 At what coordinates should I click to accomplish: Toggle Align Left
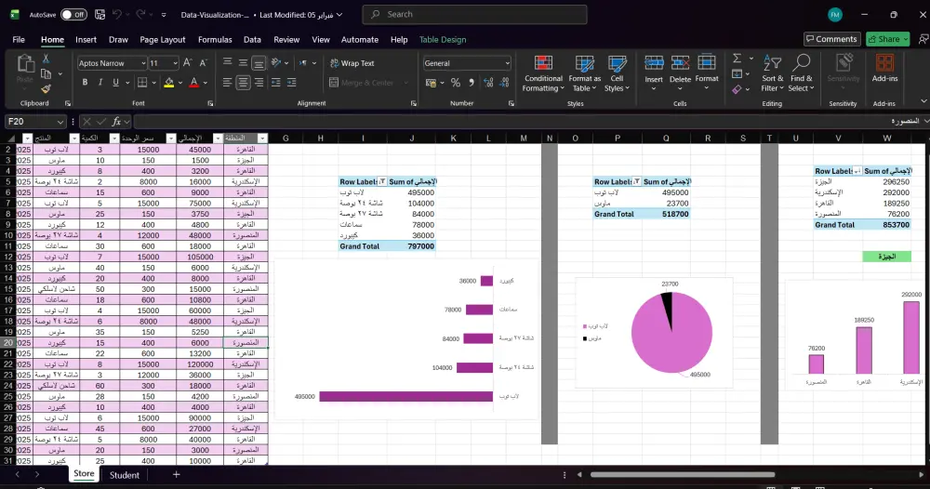[227, 83]
